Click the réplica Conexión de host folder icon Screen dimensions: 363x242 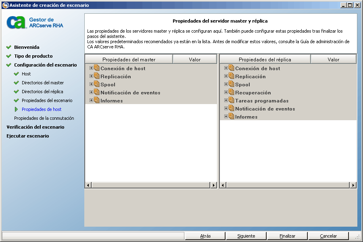click(232, 68)
